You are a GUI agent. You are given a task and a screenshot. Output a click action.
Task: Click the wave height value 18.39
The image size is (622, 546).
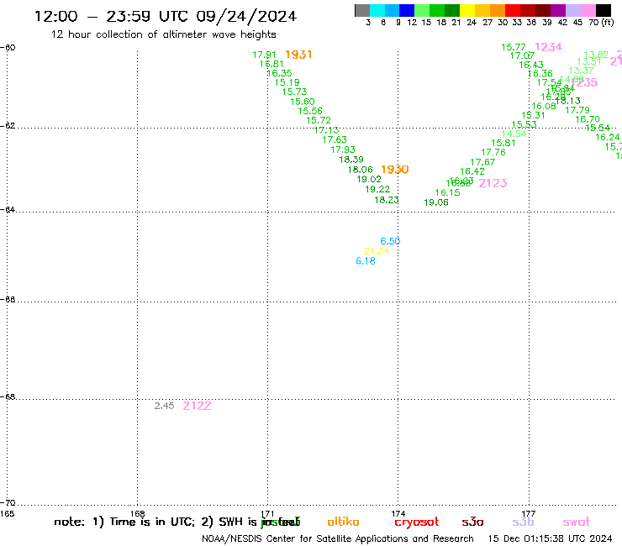(x=351, y=160)
